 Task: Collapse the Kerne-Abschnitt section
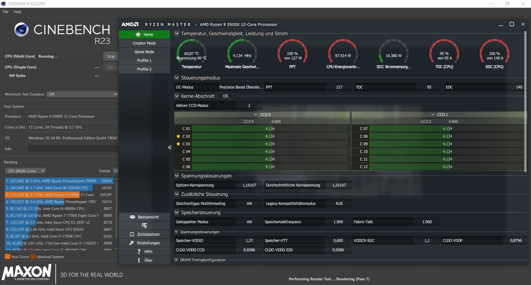pyautogui.click(x=177, y=96)
